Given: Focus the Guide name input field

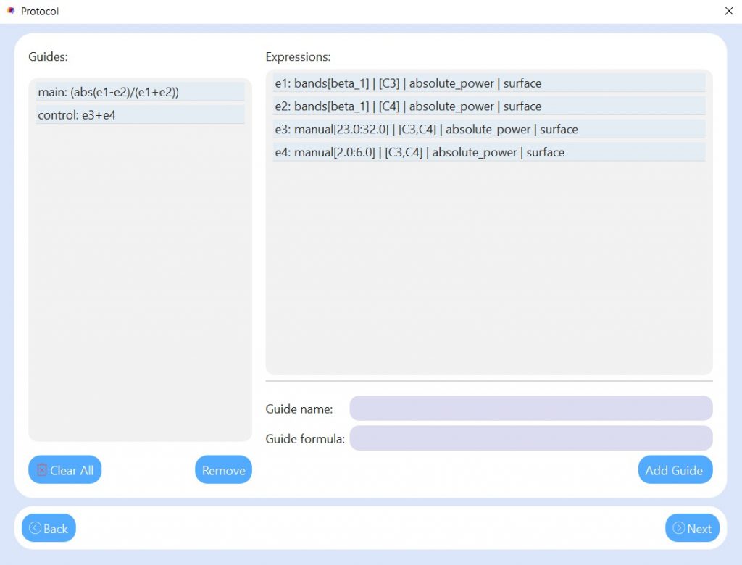Looking at the screenshot, I should click(530, 409).
